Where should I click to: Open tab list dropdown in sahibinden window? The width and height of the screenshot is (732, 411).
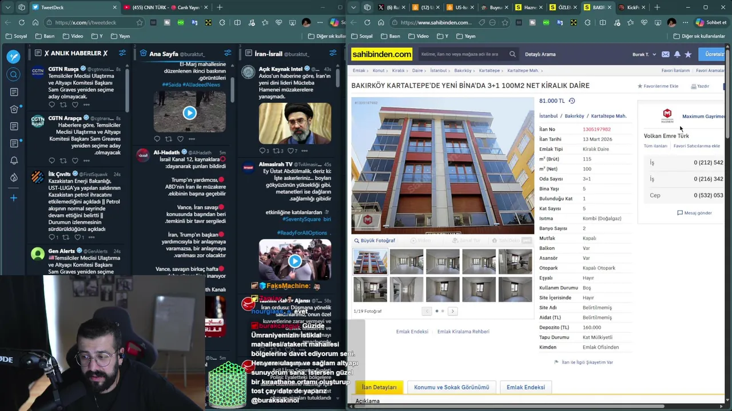click(353, 7)
